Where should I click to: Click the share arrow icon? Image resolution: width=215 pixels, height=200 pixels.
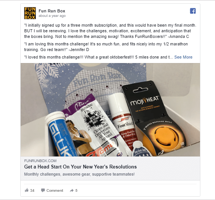72,190
